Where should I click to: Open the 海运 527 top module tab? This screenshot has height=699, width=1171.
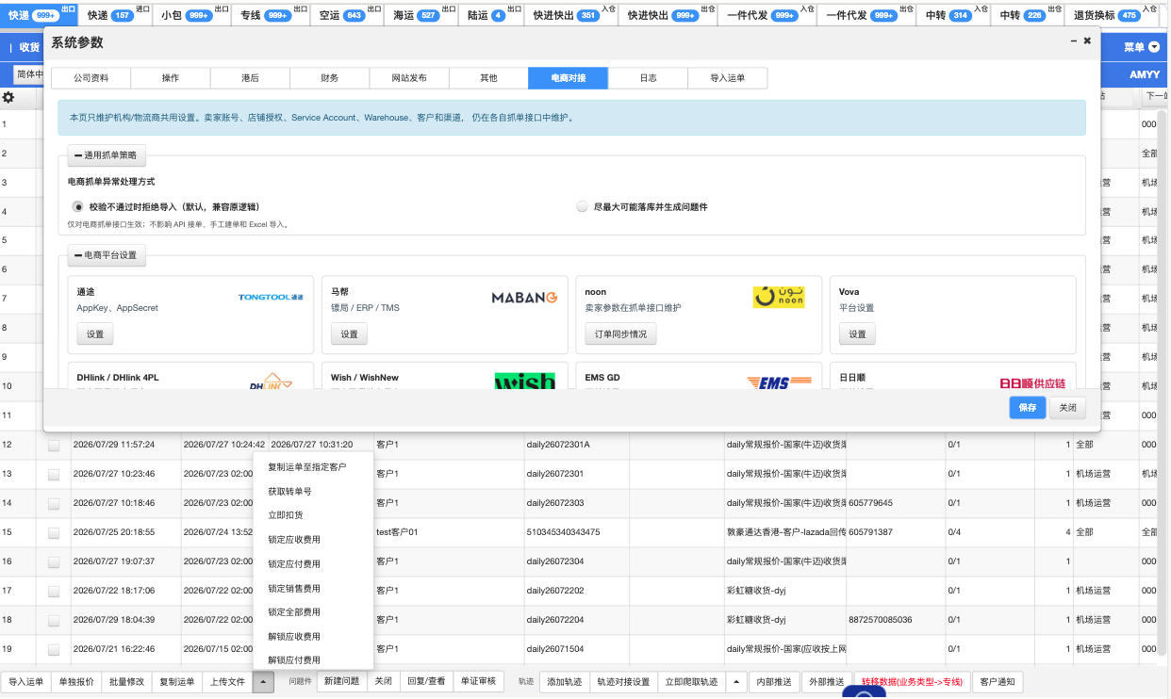click(x=421, y=14)
